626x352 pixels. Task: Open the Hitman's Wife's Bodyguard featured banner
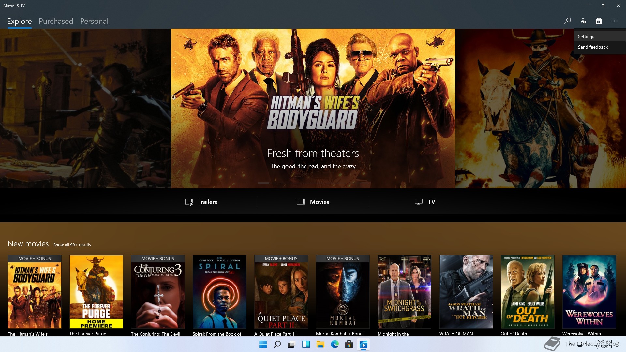313,108
